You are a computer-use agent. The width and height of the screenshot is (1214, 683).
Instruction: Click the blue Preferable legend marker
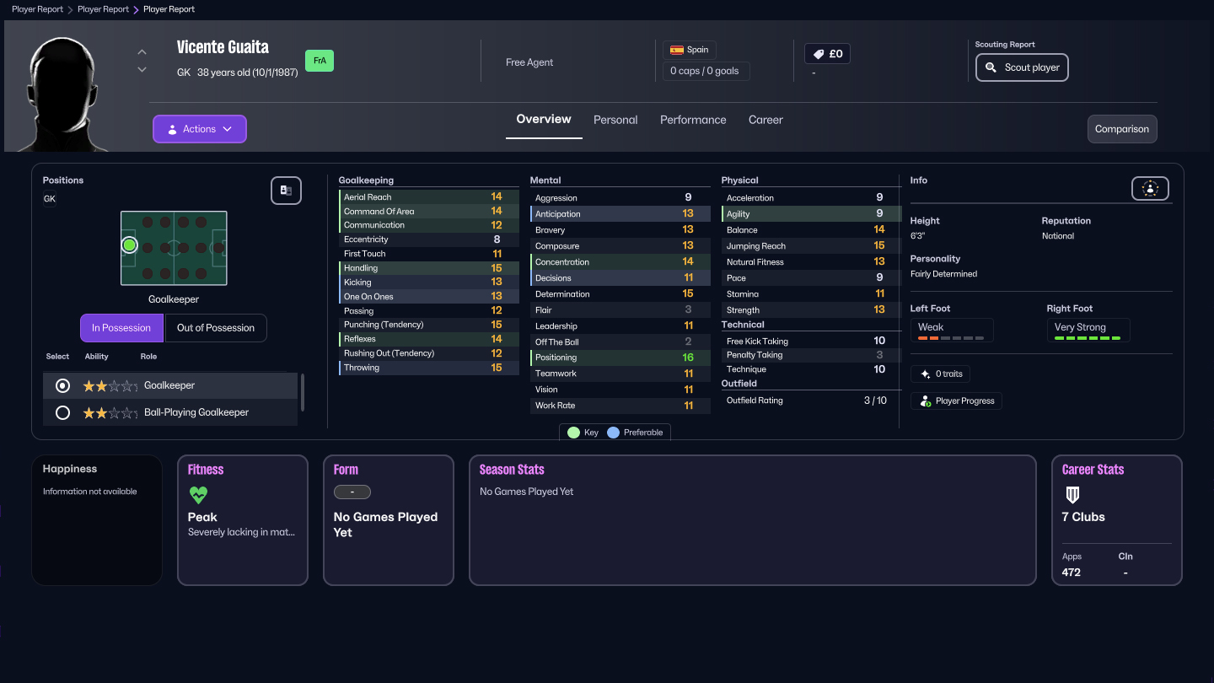coord(613,433)
